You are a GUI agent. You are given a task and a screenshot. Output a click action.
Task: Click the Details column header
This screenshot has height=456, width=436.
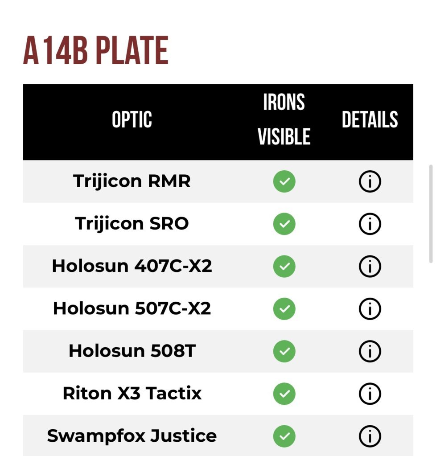pos(370,119)
